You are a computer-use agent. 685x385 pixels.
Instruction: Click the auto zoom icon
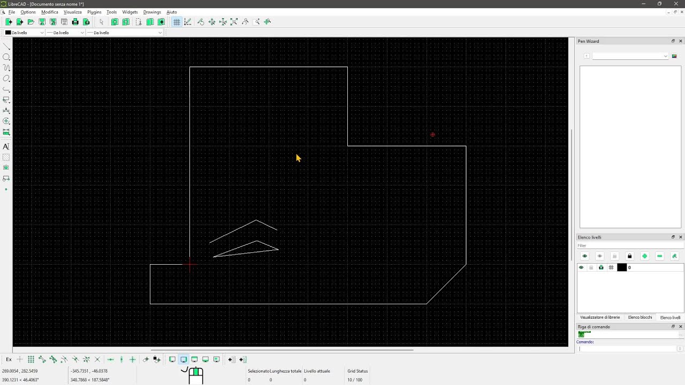(x=234, y=22)
